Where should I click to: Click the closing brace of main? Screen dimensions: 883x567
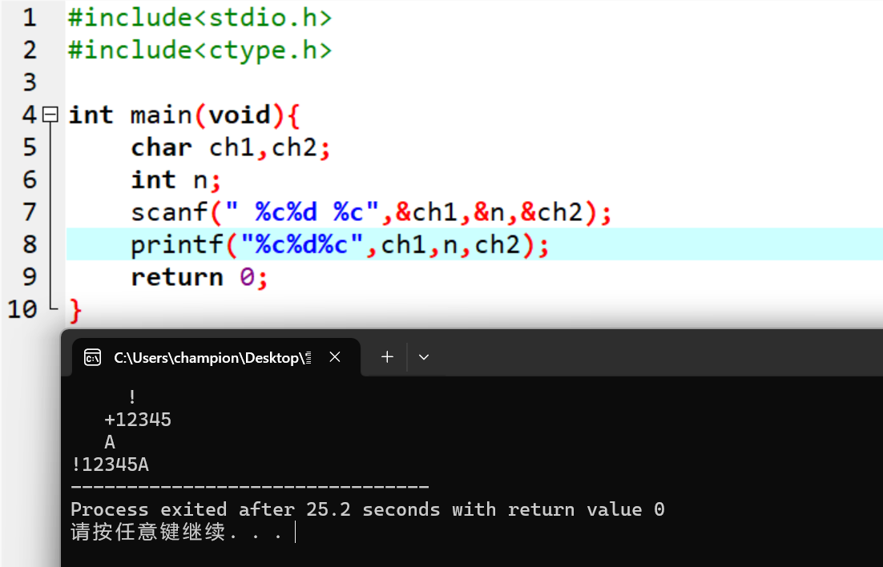(x=75, y=310)
